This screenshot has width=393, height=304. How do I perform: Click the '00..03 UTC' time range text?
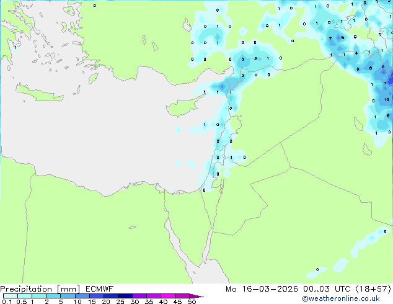click(x=327, y=289)
